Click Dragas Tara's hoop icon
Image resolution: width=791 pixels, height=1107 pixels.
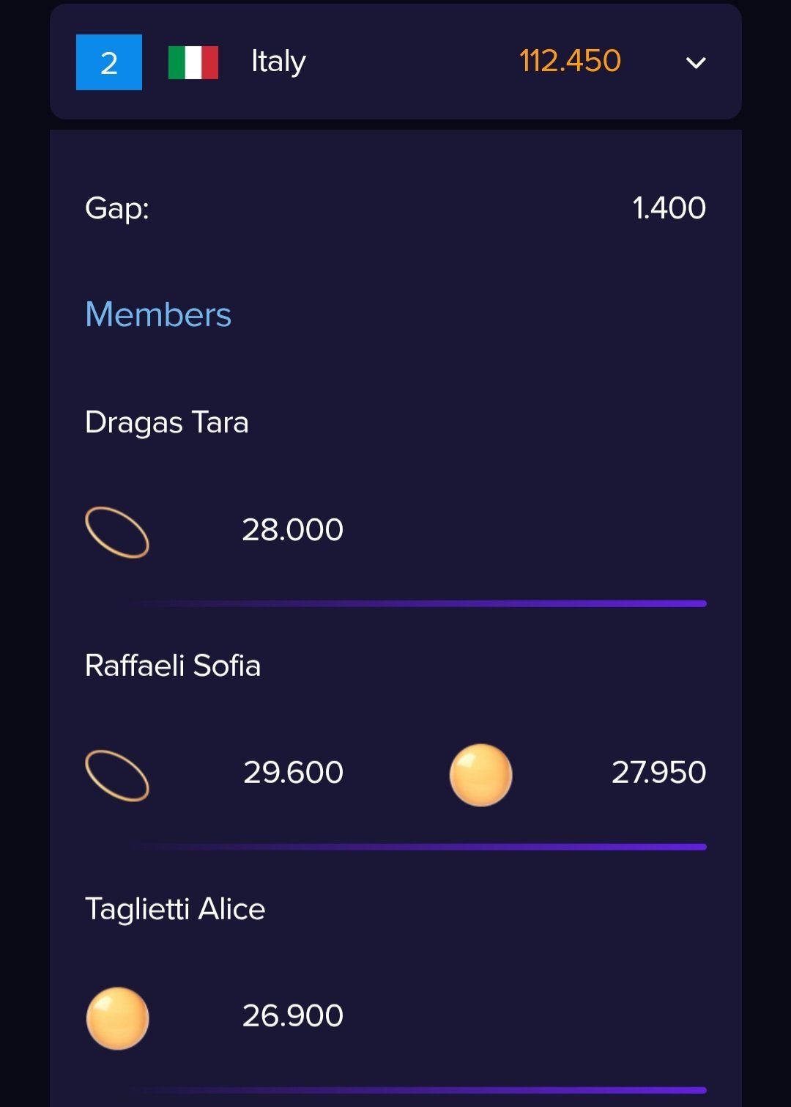pyautogui.click(x=117, y=532)
